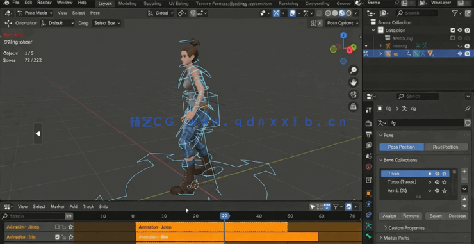This screenshot has height=244, width=474.
Task: Open Orientation Default dropdown
Action: coord(58,23)
